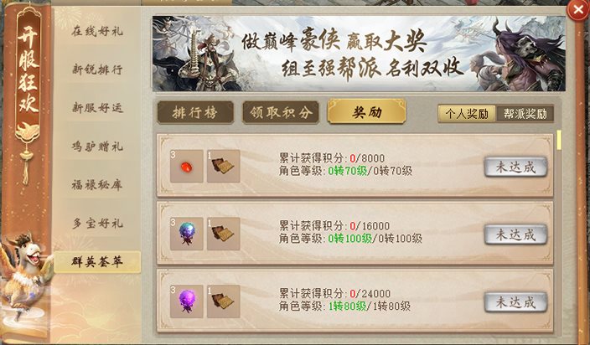
Task: Click the red gem reward icon
Action: pyautogui.click(x=187, y=166)
